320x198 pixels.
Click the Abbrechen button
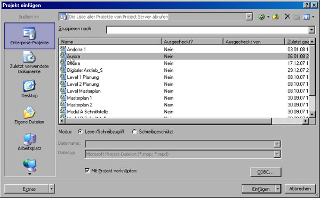point(300,189)
